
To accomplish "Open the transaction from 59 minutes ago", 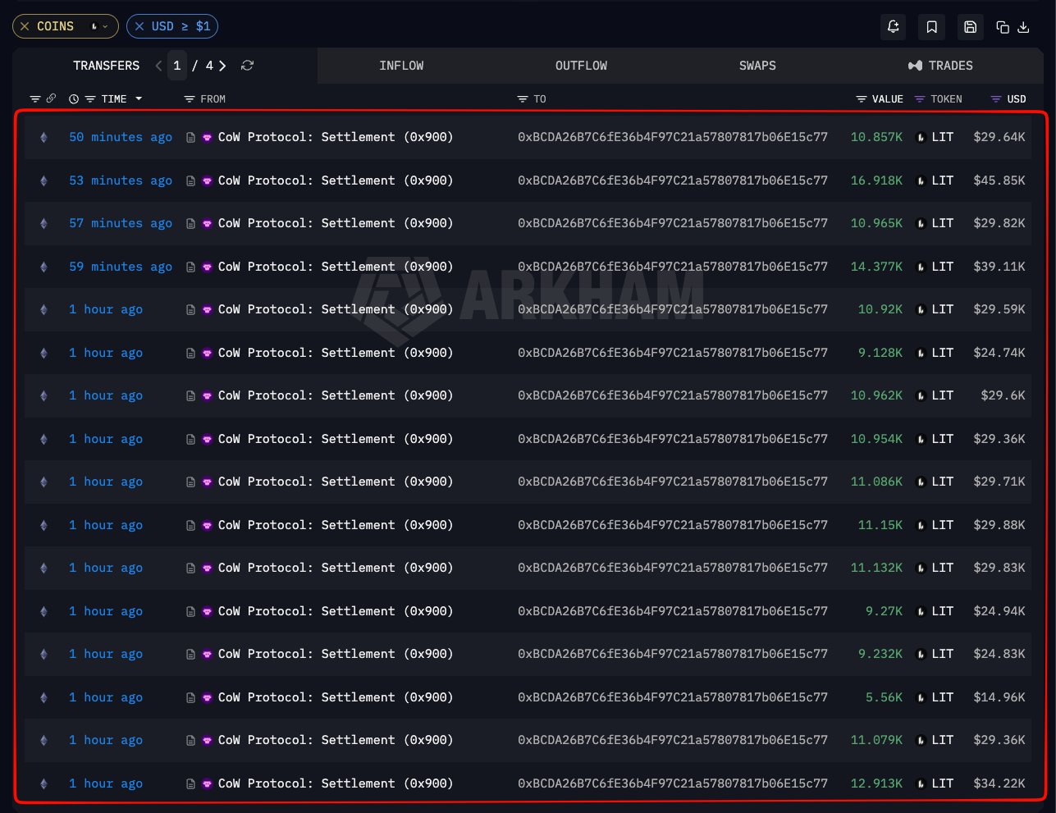I will [121, 267].
